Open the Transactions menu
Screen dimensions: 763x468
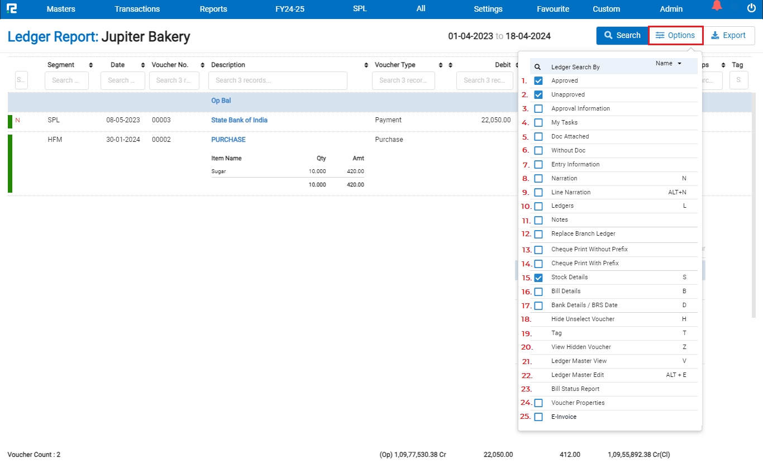tap(137, 9)
